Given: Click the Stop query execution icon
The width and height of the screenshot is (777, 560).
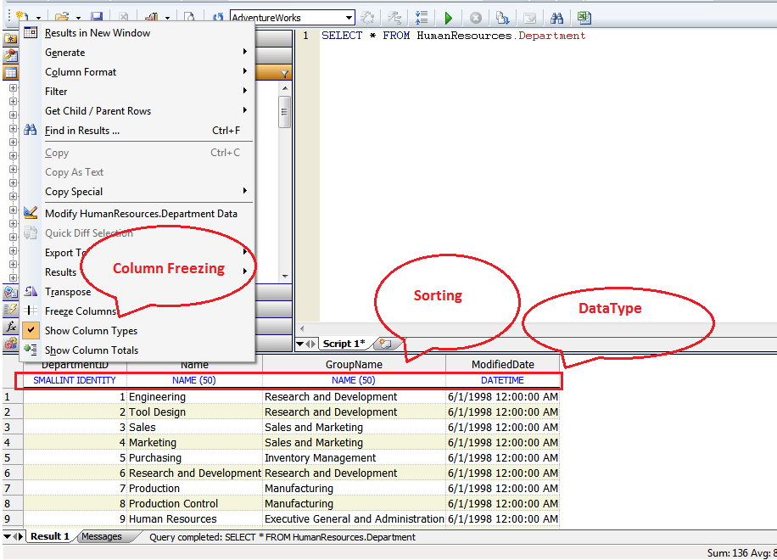Looking at the screenshot, I should pyautogui.click(x=475, y=17).
